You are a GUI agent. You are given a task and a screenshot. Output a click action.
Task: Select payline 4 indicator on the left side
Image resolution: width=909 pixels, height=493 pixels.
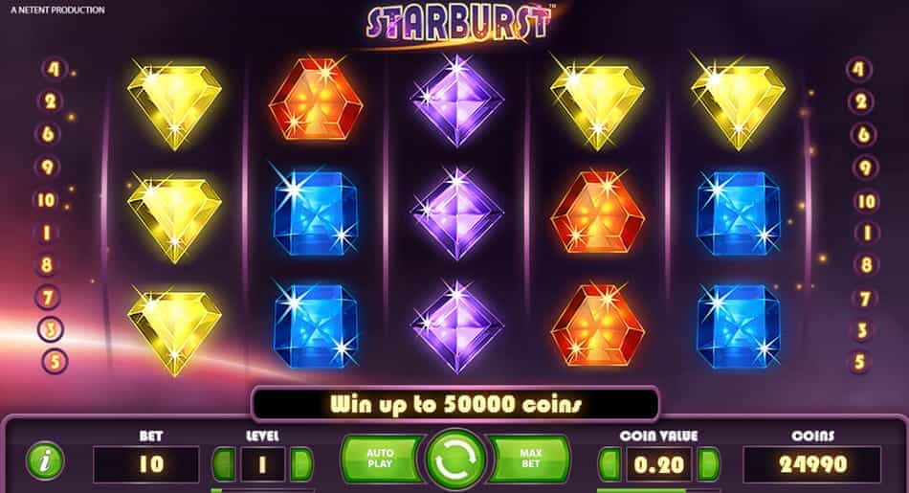coord(54,70)
